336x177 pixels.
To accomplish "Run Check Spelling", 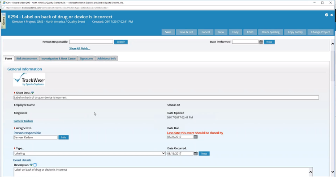I will (x=271, y=32).
